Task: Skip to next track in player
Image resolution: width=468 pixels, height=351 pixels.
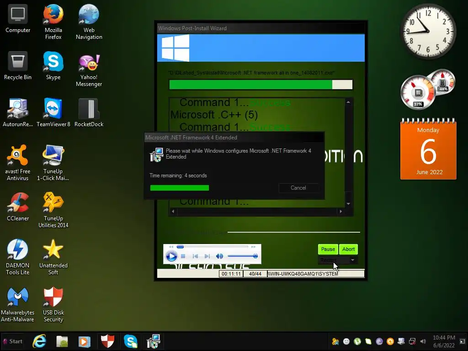Action: click(207, 256)
